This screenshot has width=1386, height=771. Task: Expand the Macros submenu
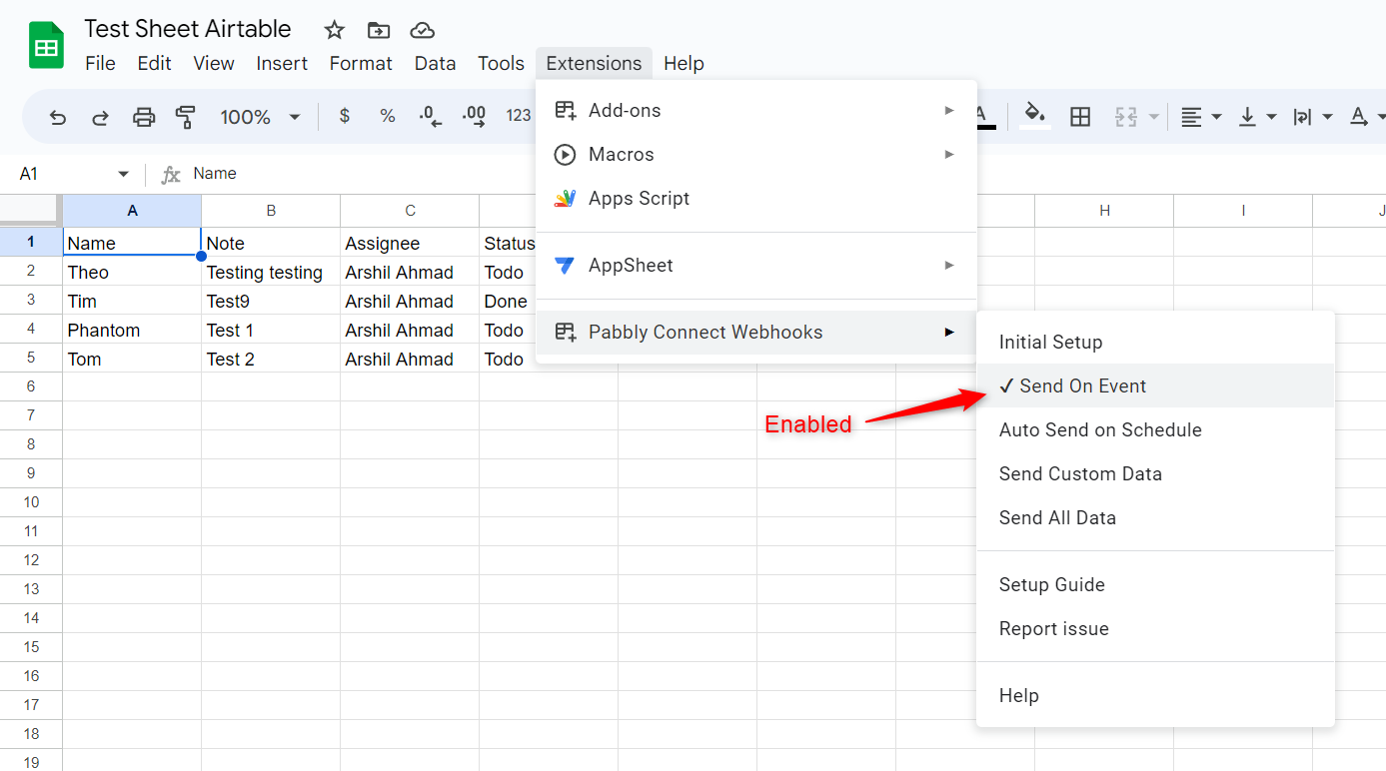pos(756,154)
